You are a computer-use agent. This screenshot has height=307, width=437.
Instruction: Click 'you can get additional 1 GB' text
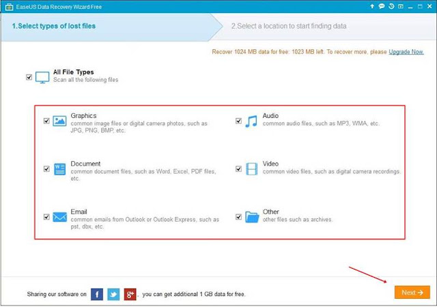(194, 294)
